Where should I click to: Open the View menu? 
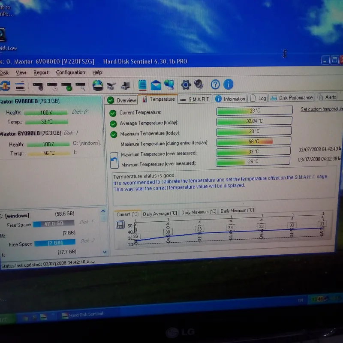click(21, 72)
